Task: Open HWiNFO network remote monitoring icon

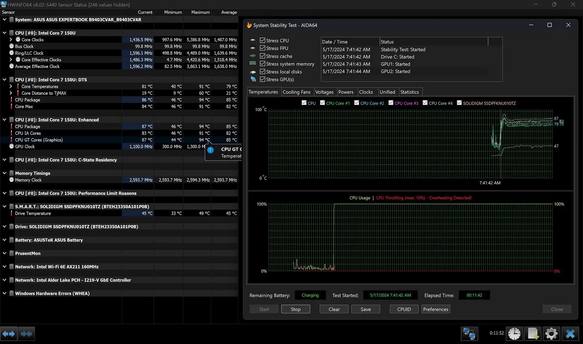Action: pos(469,334)
